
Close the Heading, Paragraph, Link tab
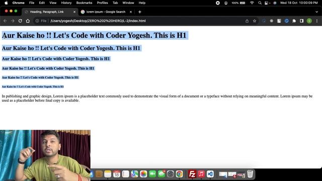point(74,12)
